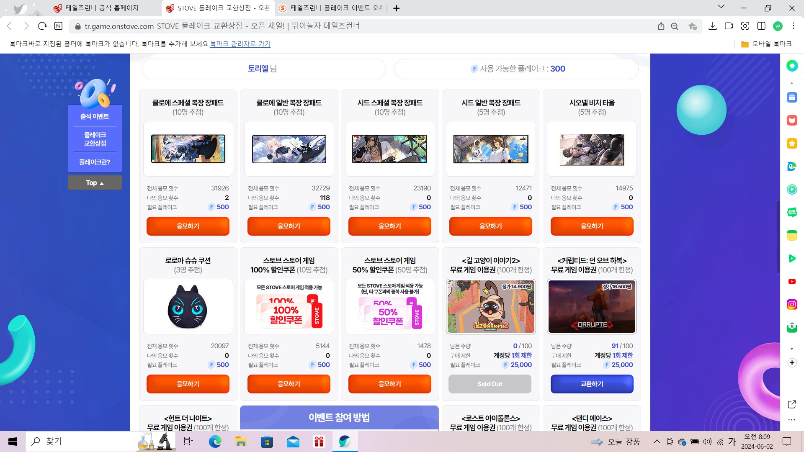Click the 로로아 슈슈 쿠션 black cat image

click(x=188, y=307)
